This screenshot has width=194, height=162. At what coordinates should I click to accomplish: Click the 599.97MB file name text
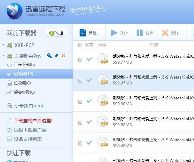coord(153,77)
